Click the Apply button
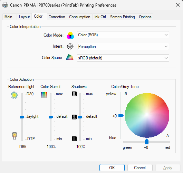The width and height of the screenshot is (183, 173). 168,168
